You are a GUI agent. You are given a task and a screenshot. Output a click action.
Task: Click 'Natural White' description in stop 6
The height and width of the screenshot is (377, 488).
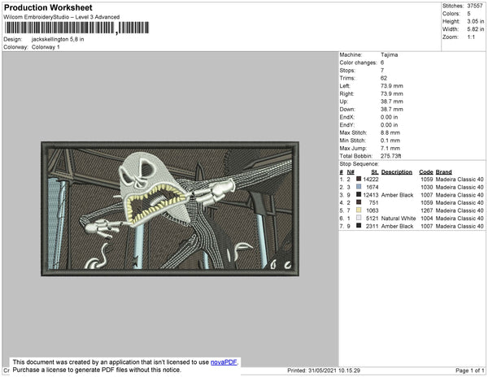tap(399, 219)
